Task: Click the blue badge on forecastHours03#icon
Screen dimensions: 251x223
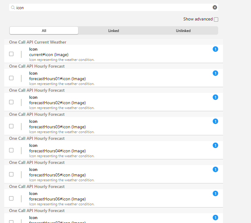Action: pos(215,121)
